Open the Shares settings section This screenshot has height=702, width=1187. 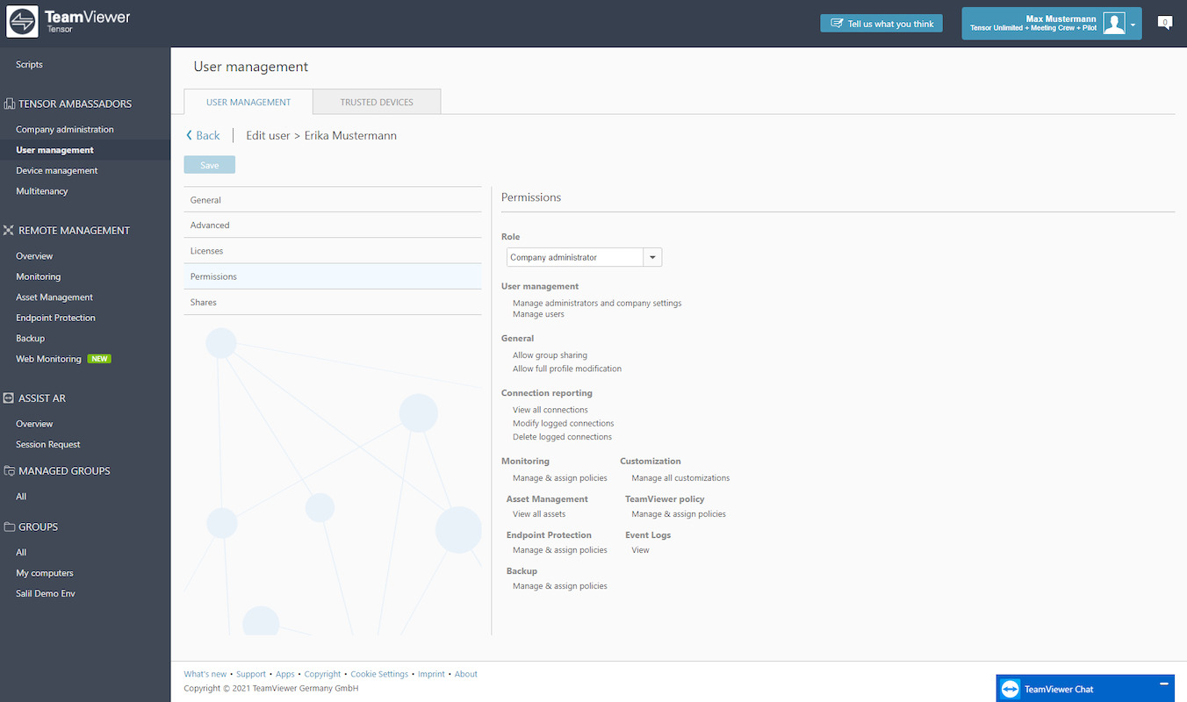(333, 302)
